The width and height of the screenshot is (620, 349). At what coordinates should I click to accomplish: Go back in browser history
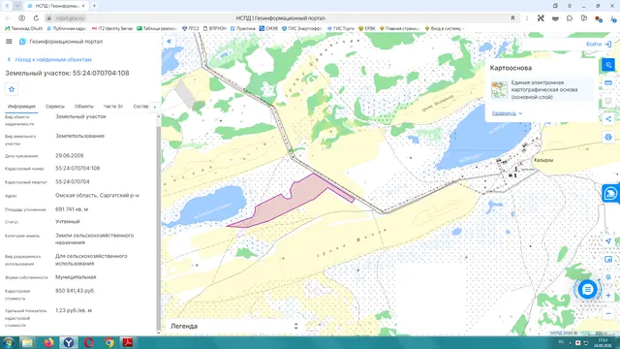point(8,18)
